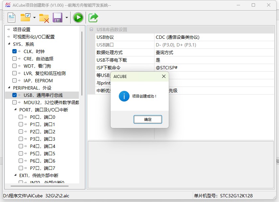The width and height of the screenshot is (279, 202).
Task: Select 可视图形化I/O口配置 in the tree
Action: tap(34, 37)
